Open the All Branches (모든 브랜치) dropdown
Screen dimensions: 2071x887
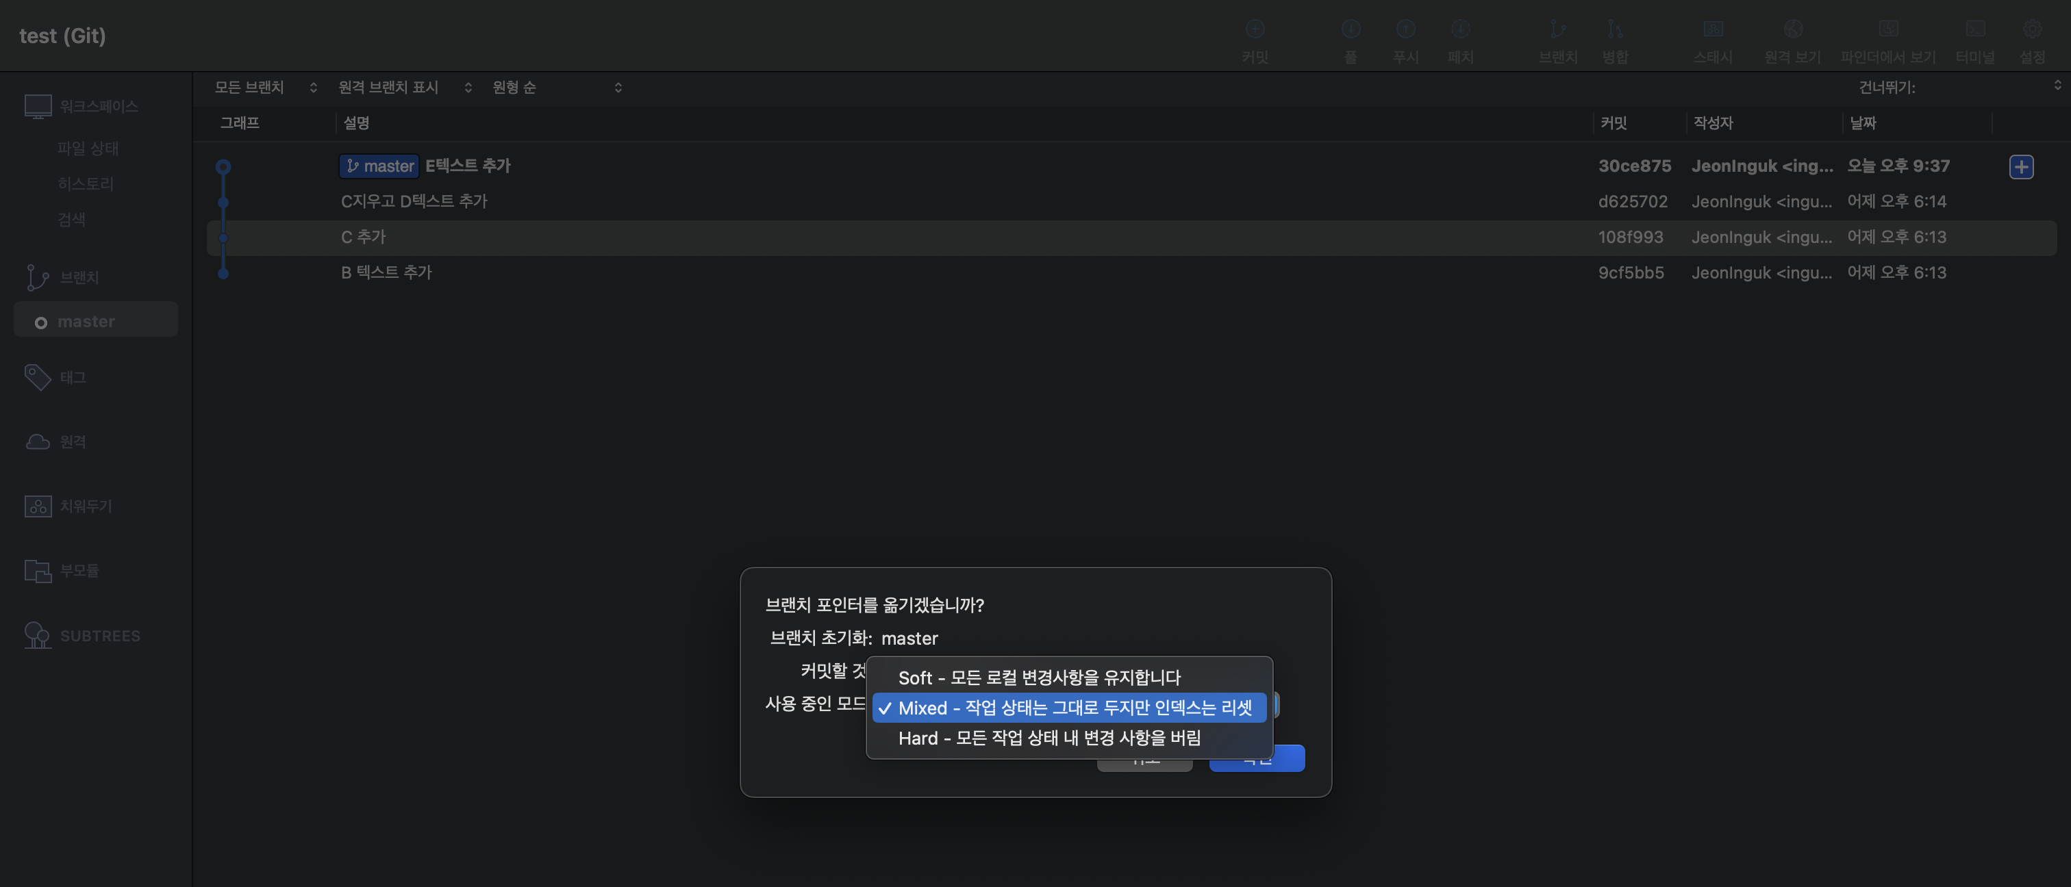(x=265, y=87)
